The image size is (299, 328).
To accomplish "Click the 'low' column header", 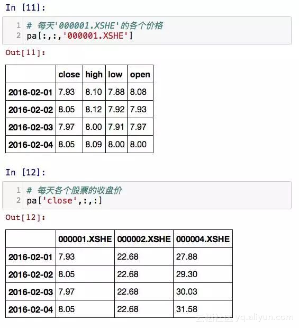I will tap(116, 74).
